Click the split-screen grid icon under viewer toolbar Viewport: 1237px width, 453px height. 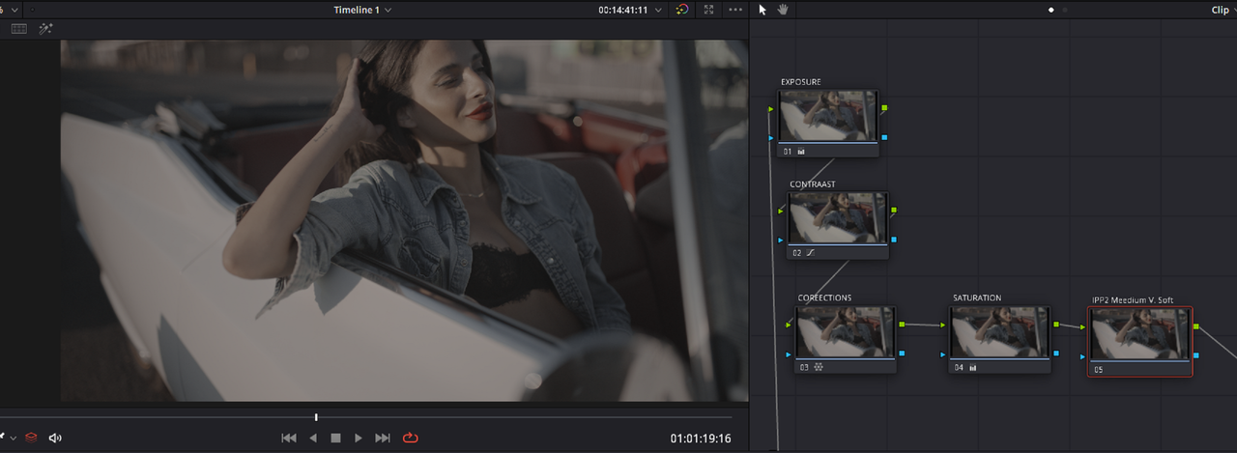tap(18, 29)
